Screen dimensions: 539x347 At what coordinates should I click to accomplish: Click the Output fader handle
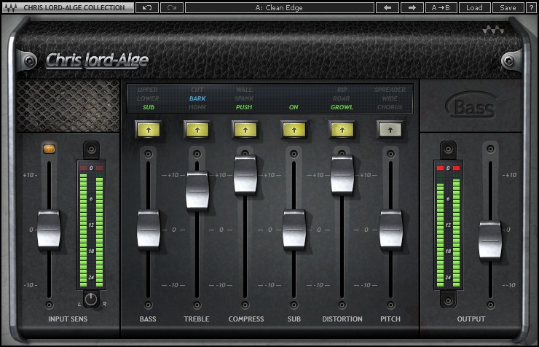[x=489, y=240]
